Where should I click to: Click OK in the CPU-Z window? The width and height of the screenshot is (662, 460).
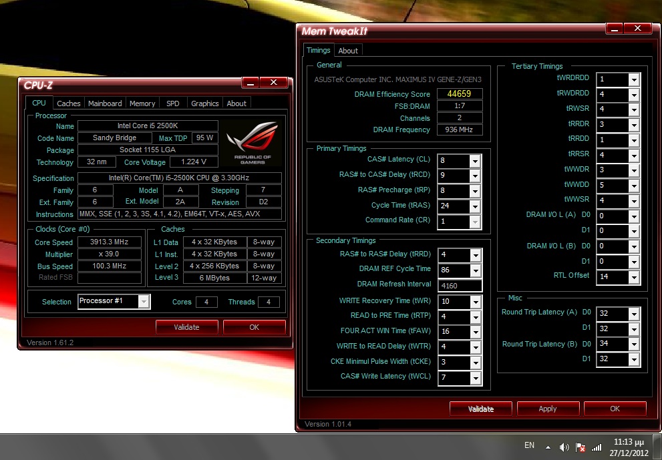click(x=254, y=327)
